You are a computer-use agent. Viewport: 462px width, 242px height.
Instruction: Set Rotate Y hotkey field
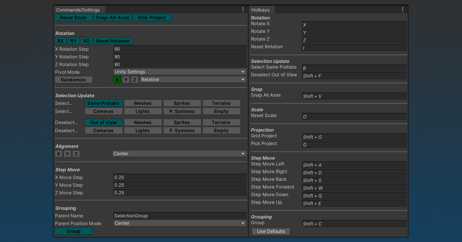click(x=354, y=32)
